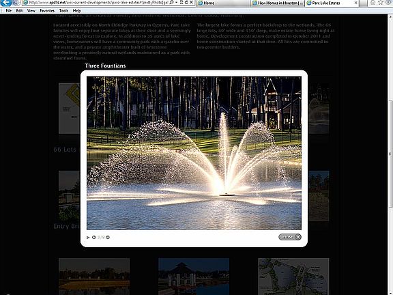Viewport: 393px width, 295px height.
Task: Go to the previous gallery photo
Action: [x=93, y=238]
